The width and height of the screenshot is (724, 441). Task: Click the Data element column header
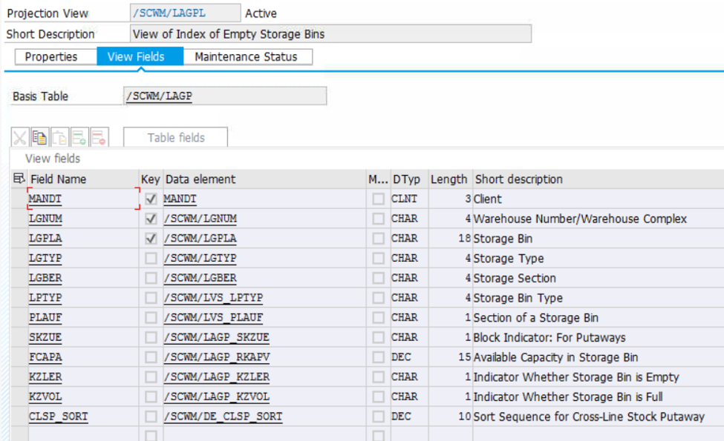point(264,179)
